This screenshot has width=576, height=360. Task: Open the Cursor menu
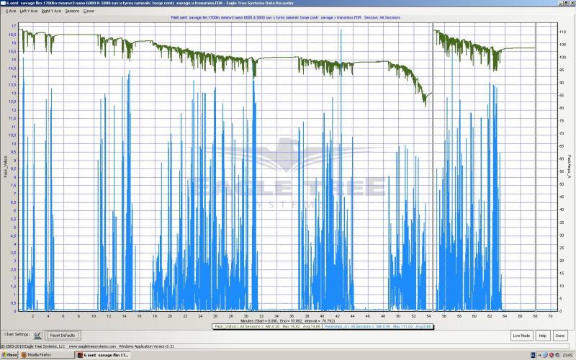click(x=89, y=12)
